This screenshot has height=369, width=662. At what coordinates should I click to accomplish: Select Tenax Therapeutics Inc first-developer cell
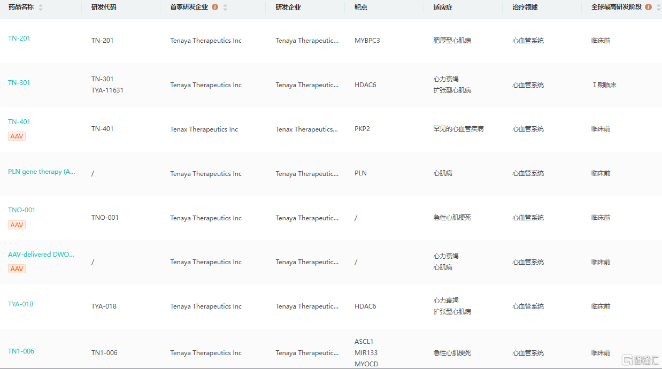pos(204,129)
